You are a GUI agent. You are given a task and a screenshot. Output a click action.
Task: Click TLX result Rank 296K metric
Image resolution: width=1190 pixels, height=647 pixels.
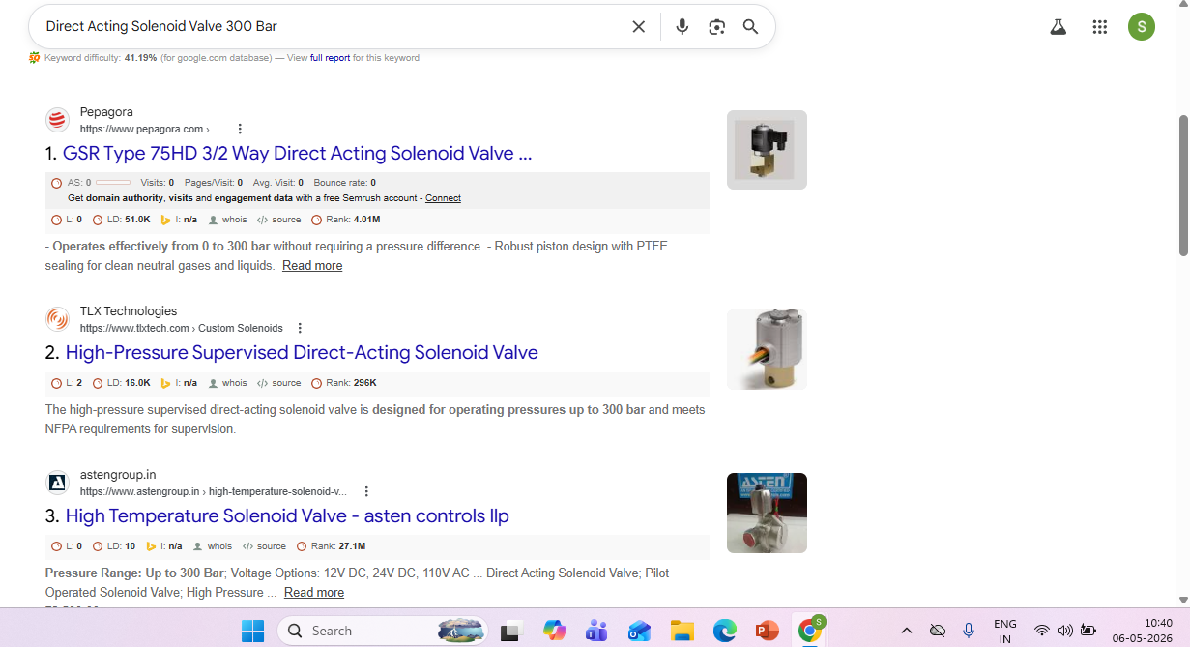point(343,383)
